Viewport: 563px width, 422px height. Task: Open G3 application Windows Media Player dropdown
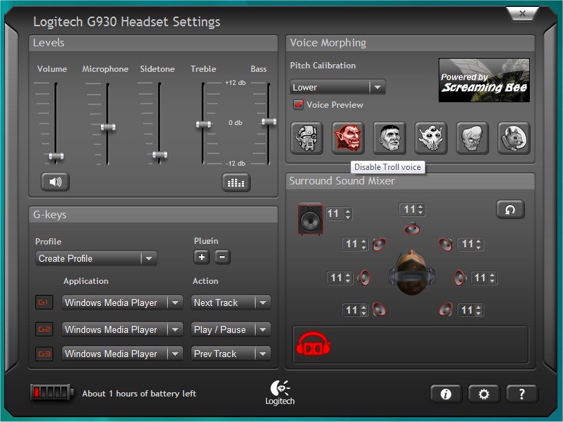[x=122, y=354]
